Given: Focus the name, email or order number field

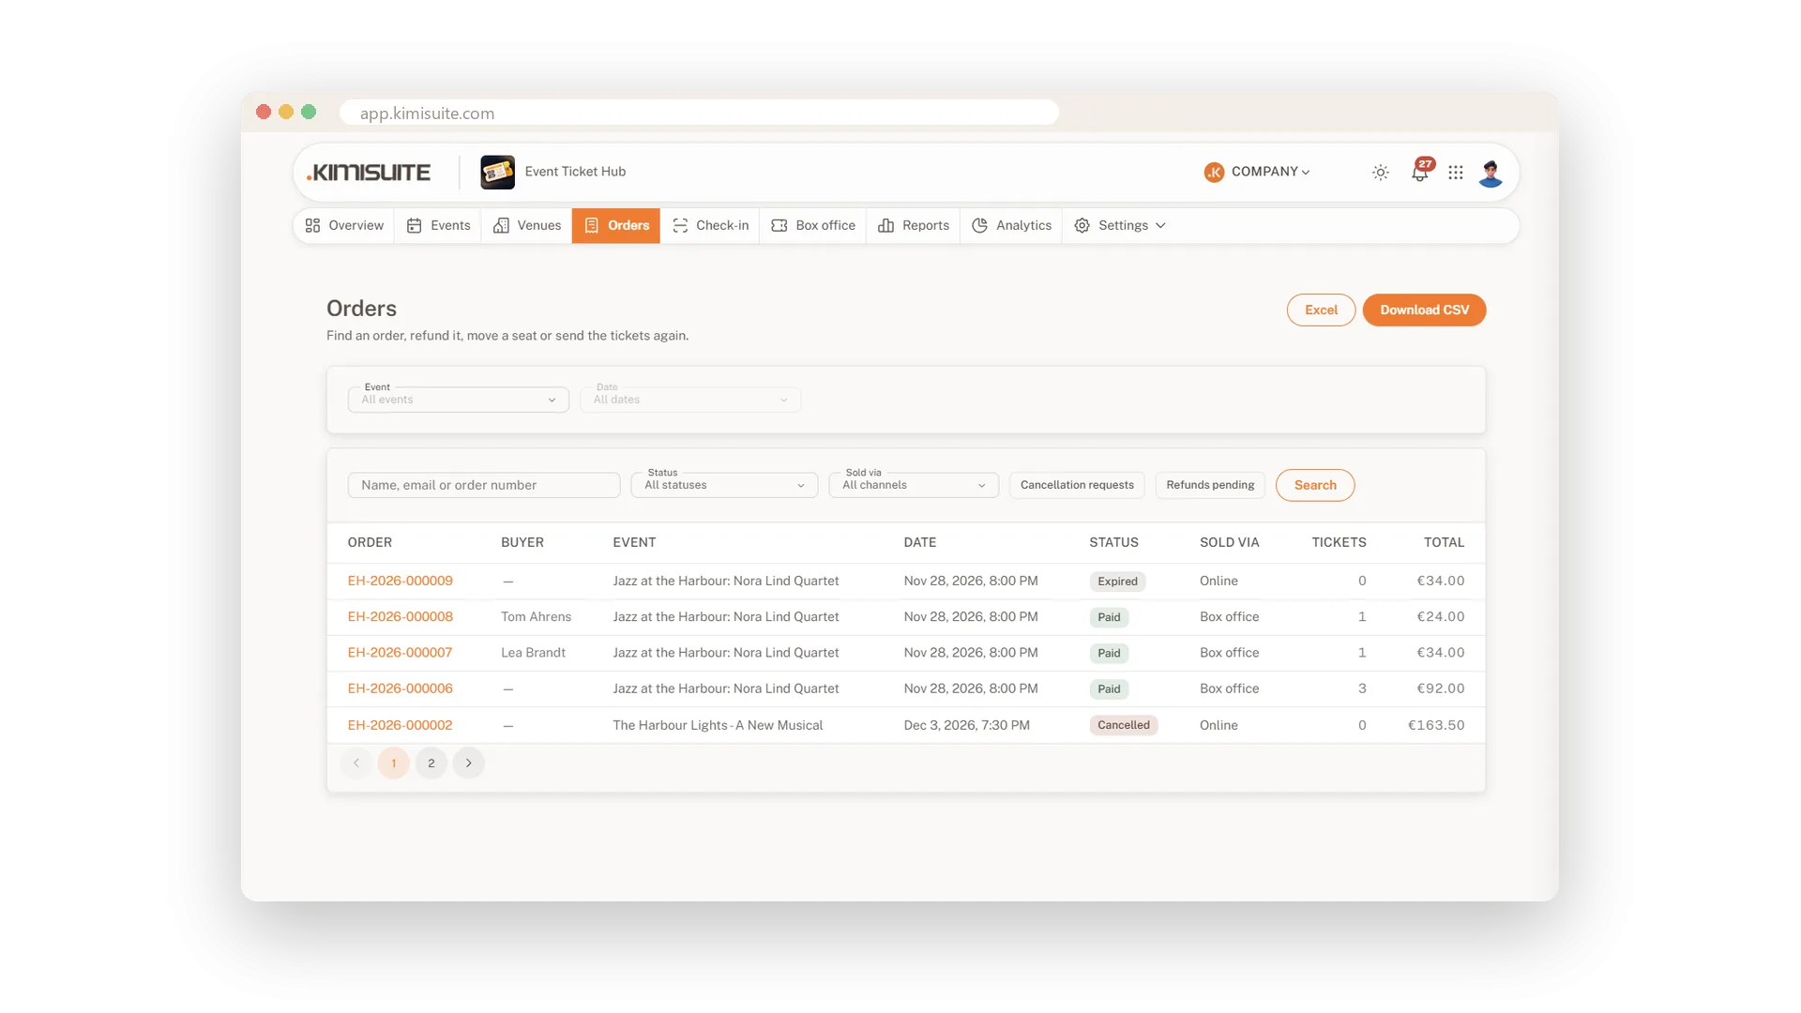Looking at the screenshot, I should pyautogui.click(x=484, y=485).
